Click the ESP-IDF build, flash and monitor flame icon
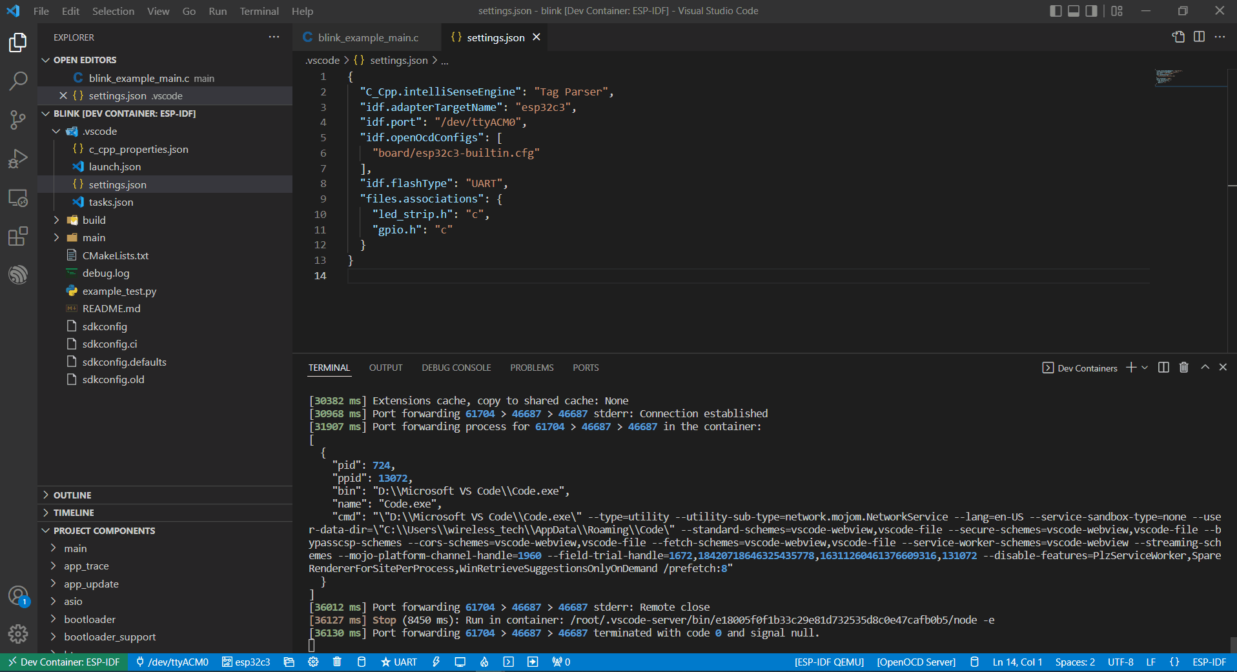1237x672 pixels. (484, 662)
